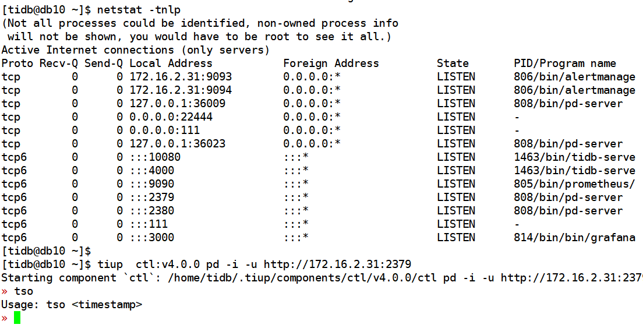Click the 805/bin/prometheus/ program name
This screenshot has width=643, height=328.
(574, 184)
